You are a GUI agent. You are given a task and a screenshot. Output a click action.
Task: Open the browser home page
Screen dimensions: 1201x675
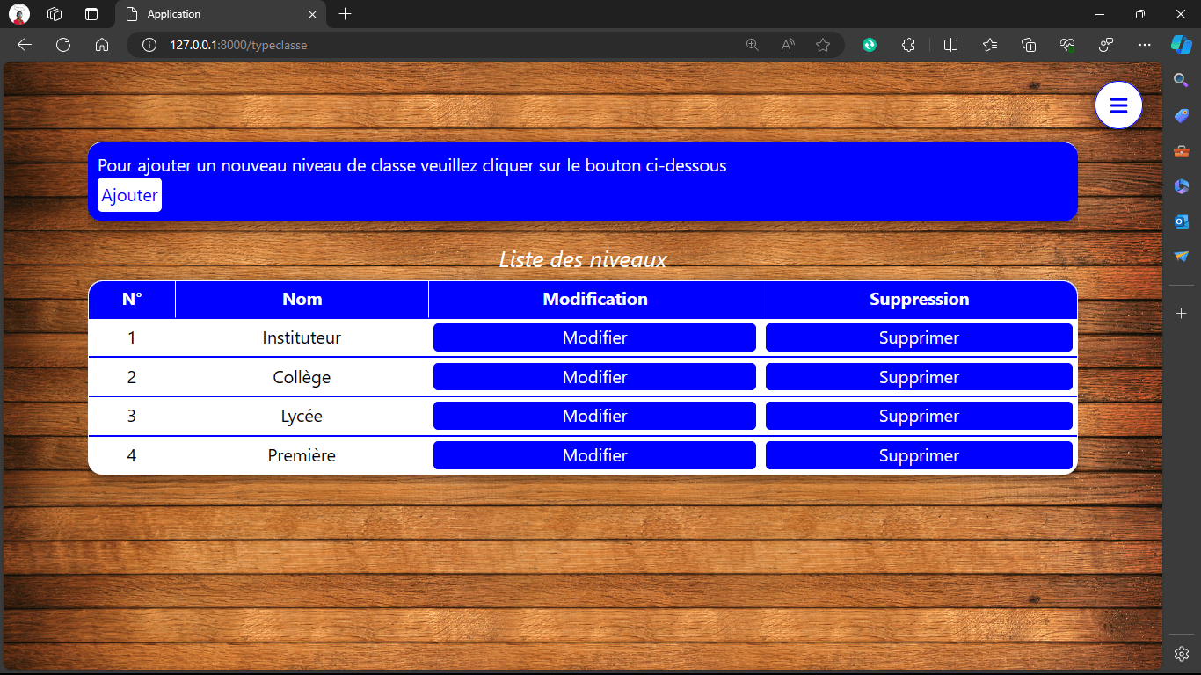pyautogui.click(x=102, y=45)
